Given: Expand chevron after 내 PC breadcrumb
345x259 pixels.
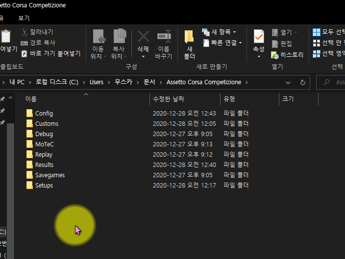Looking at the screenshot, I should point(30,82).
